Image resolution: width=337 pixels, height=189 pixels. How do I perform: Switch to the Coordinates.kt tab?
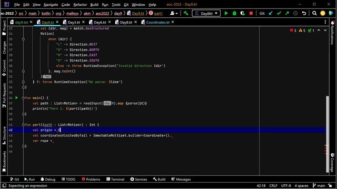pos(157,22)
